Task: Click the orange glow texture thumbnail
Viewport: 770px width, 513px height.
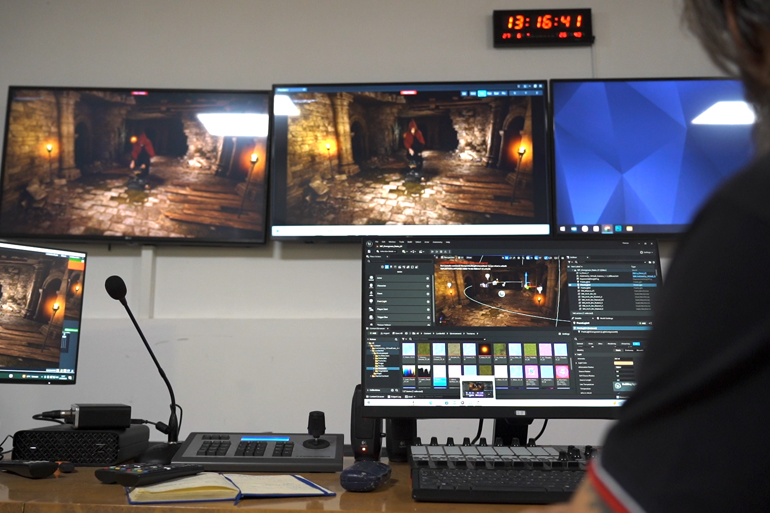Action: click(x=484, y=351)
